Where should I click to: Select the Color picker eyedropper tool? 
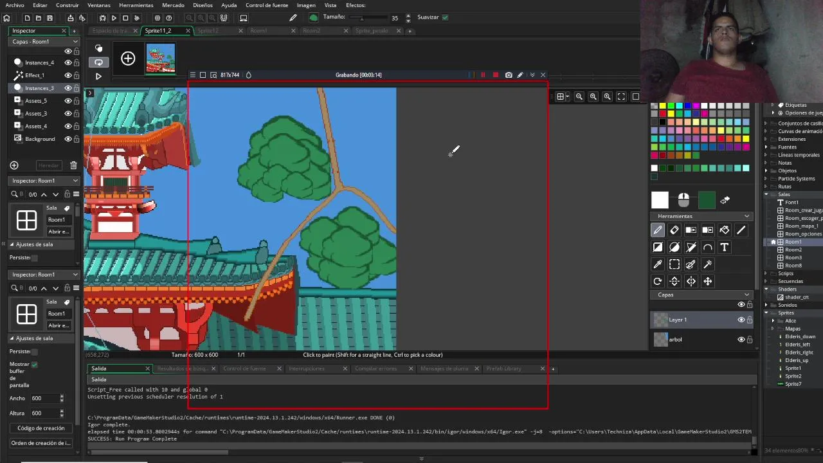point(658,264)
